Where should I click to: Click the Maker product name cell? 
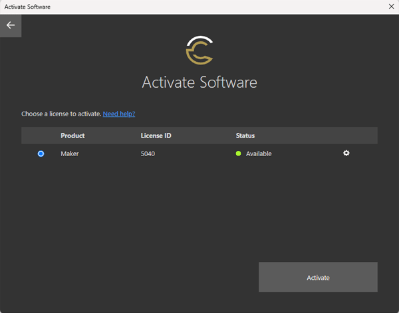(x=69, y=154)
